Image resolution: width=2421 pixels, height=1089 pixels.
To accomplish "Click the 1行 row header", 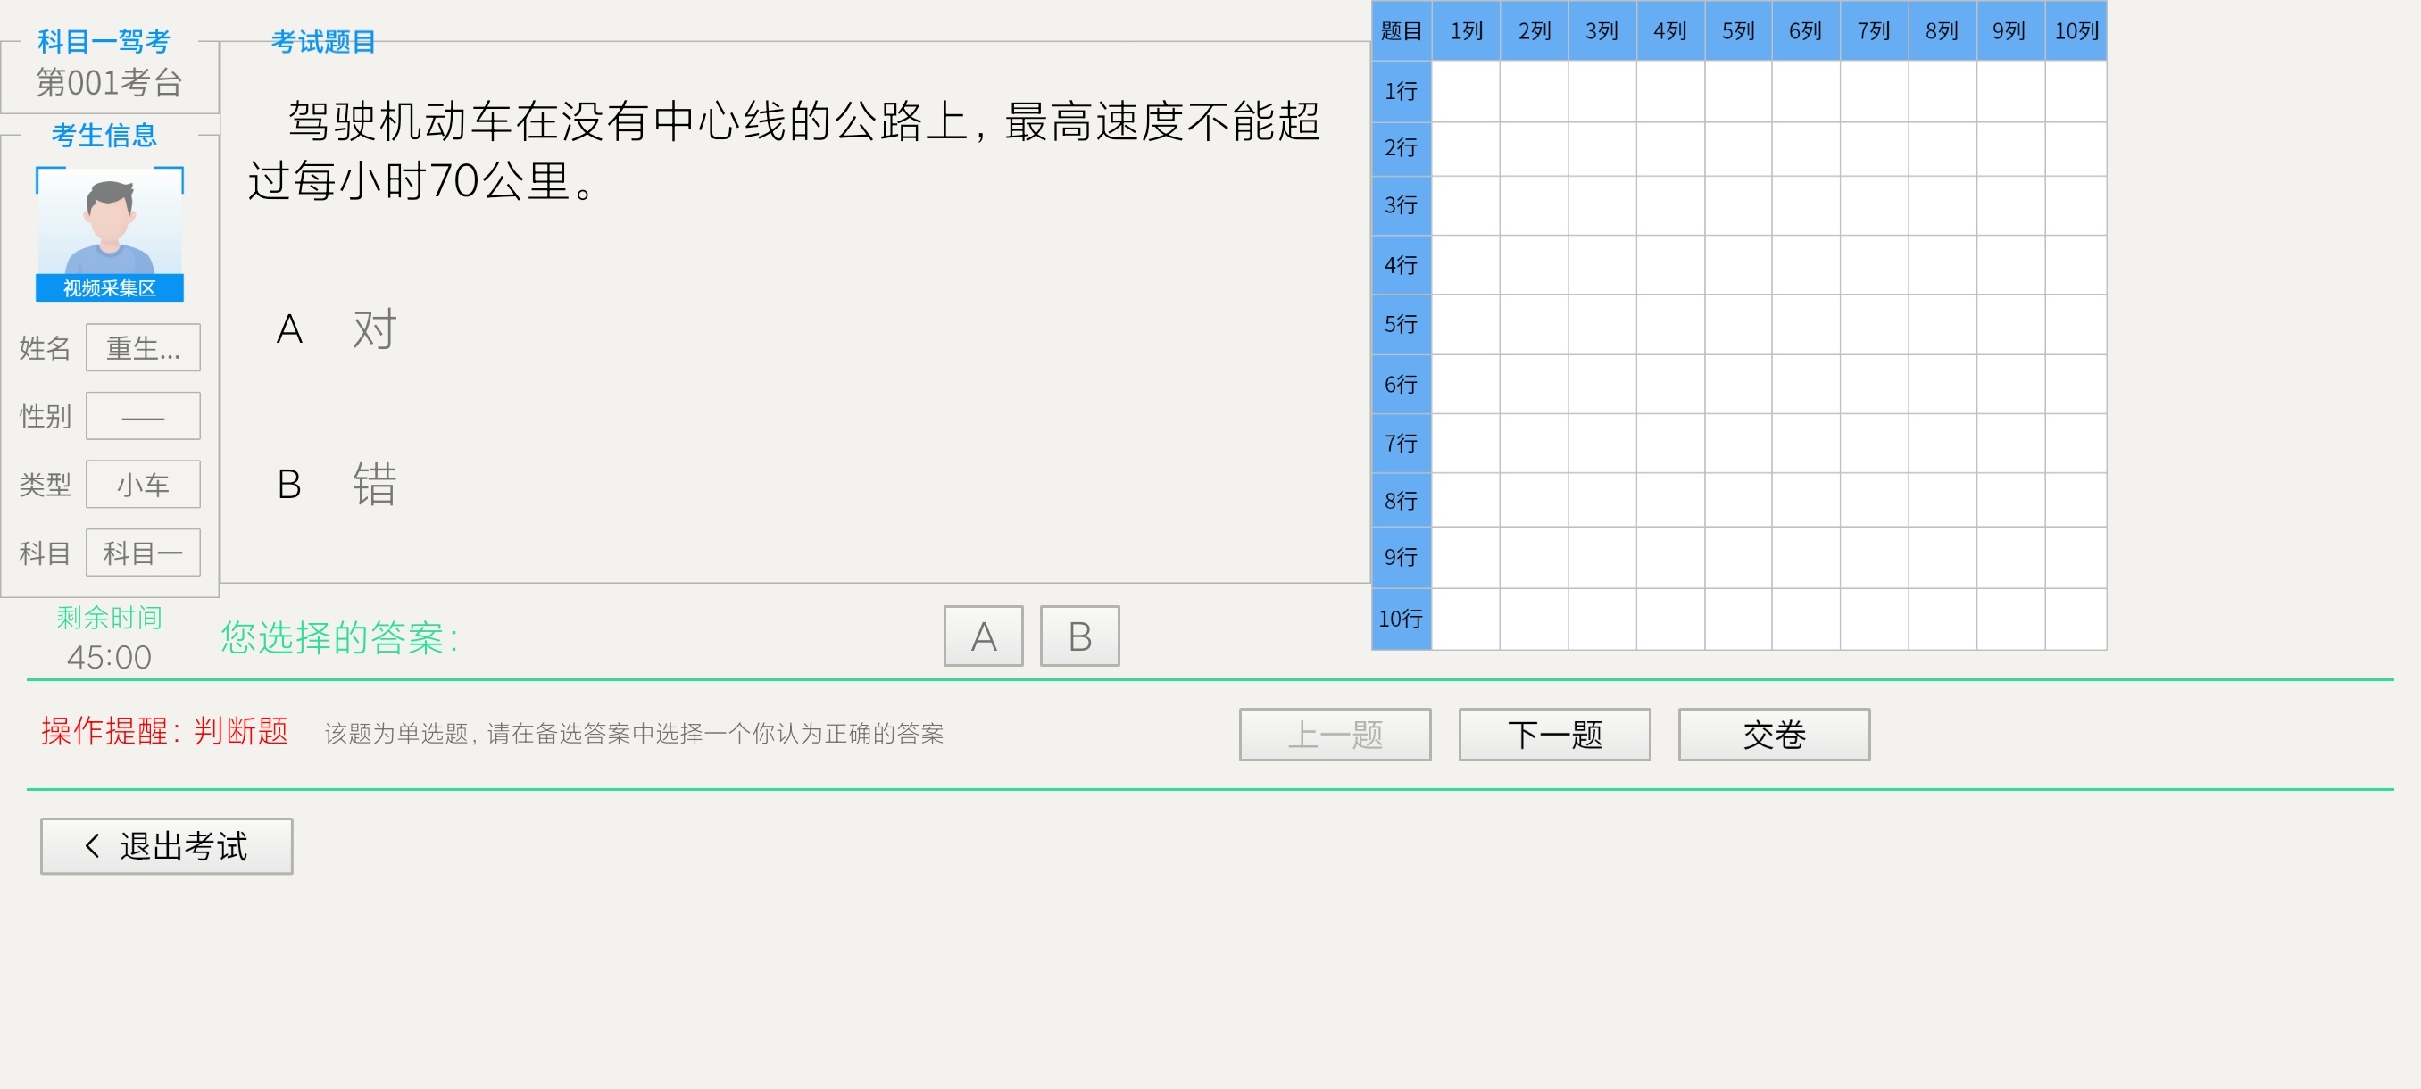I will tap(1402, 91).
